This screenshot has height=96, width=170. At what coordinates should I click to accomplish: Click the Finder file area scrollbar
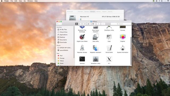point(131,51)
